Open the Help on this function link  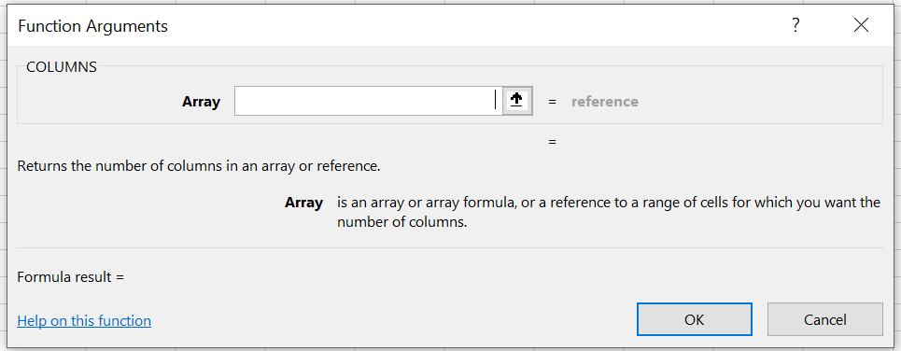(x=84, y=320)
